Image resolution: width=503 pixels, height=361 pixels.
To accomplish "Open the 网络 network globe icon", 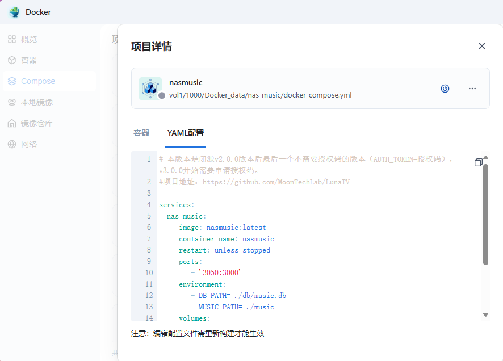I will (12, 144).
